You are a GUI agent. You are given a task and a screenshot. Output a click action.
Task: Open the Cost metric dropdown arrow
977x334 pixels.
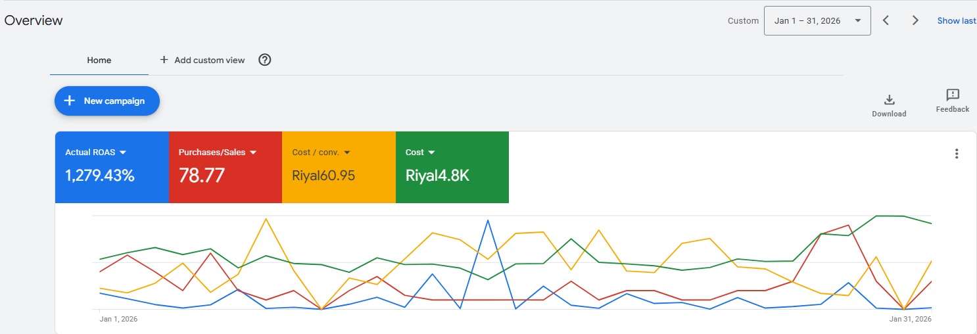coord(432,153)
